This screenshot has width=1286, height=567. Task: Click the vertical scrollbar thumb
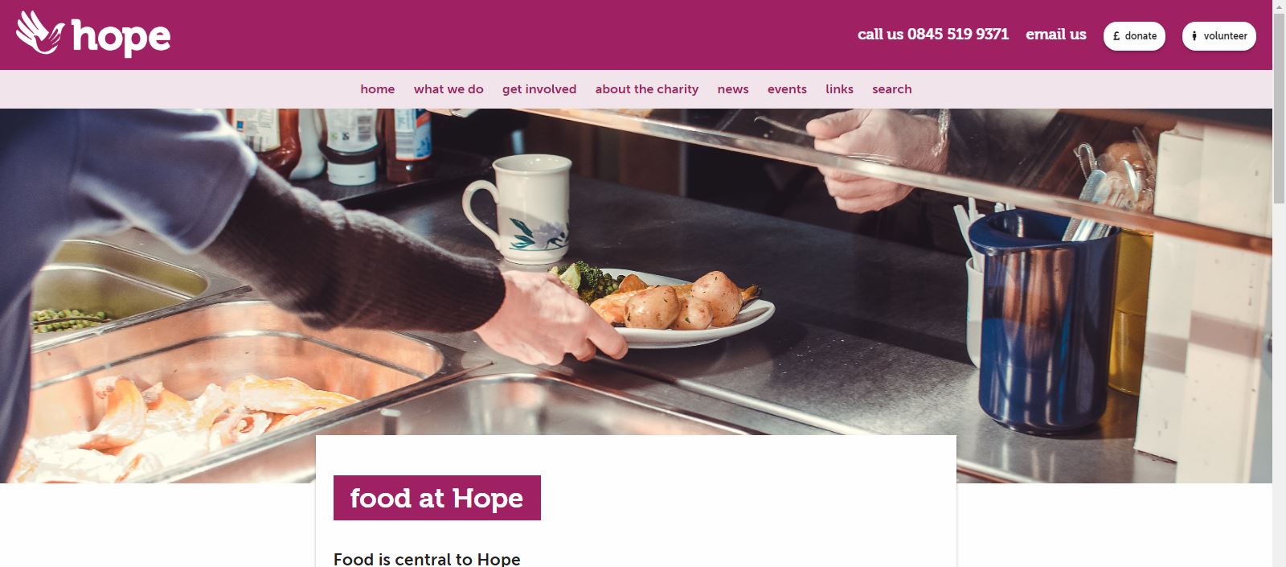(x=1279, y=103)
